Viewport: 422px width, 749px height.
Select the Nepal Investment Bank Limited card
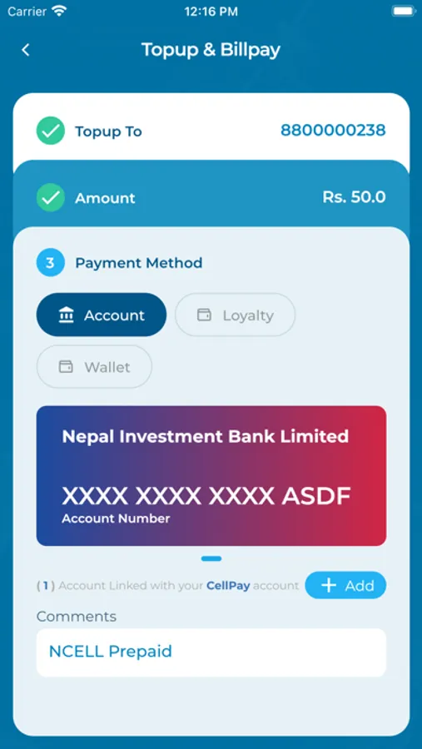click(211, 476)
